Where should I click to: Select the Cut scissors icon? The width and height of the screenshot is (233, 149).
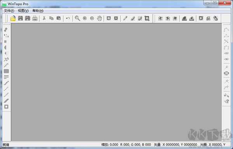pyautogui.click(x=44, y=18)
